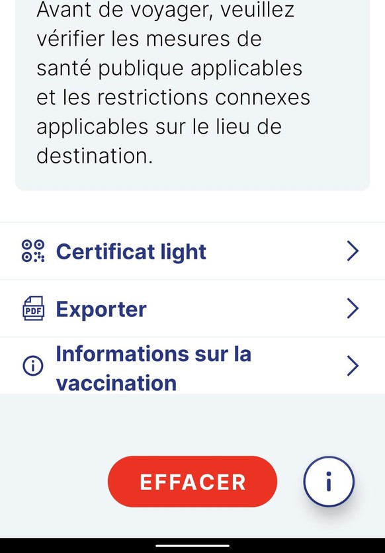Tap blank space in the Certificat light row

click(x=275, y=251)
